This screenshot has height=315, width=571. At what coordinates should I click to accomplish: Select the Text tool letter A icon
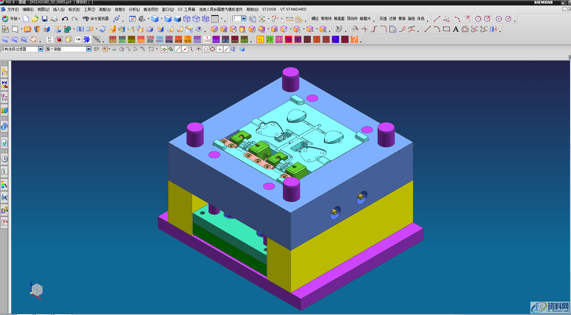click(x=456, y=29)
